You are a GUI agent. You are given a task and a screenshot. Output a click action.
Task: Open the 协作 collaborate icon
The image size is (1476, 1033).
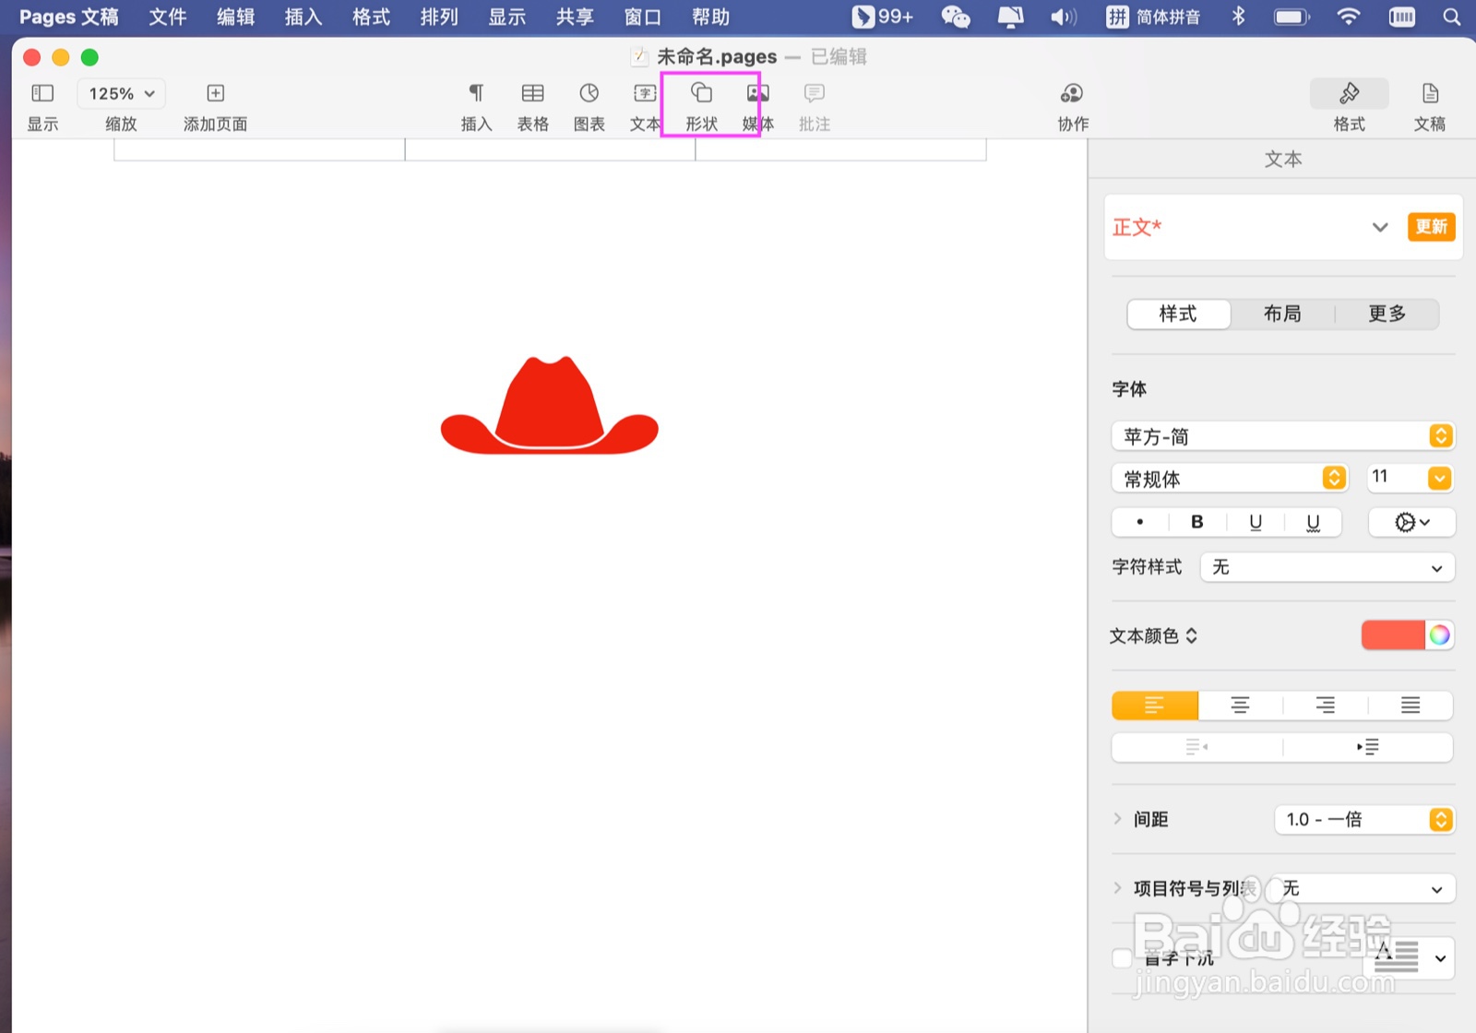point(1072,93)
